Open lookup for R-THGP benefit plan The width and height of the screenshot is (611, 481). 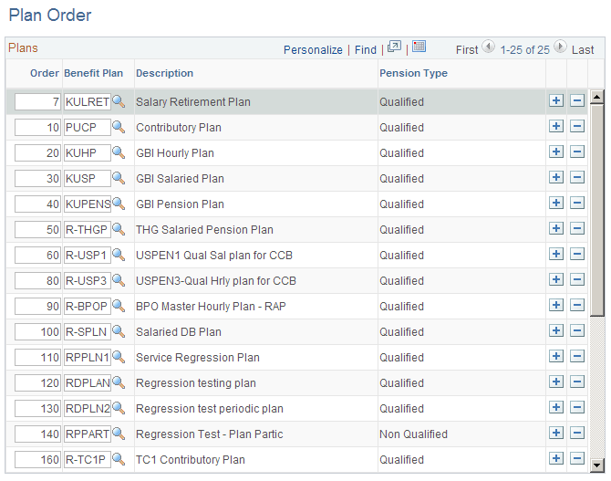[x=119, y=229]
